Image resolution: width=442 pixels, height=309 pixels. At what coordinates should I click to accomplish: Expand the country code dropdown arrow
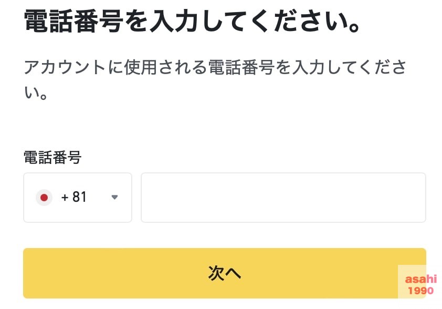coord(114,197)
